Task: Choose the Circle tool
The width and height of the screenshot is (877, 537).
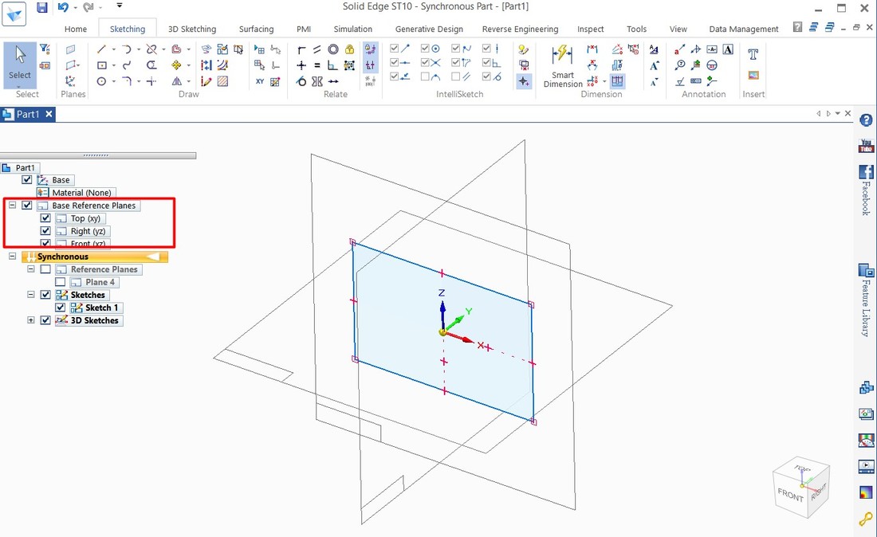Action: click(x=101, y=80)
